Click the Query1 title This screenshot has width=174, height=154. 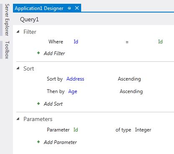coord(29,19)
